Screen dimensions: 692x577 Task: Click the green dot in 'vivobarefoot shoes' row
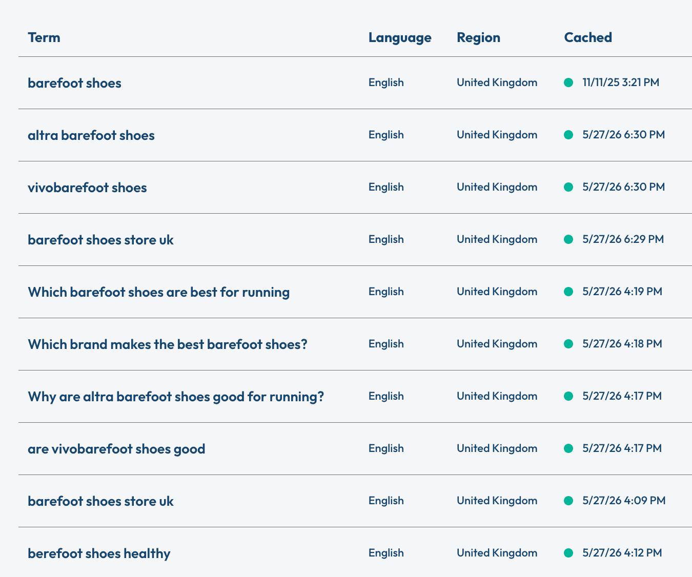568,187
